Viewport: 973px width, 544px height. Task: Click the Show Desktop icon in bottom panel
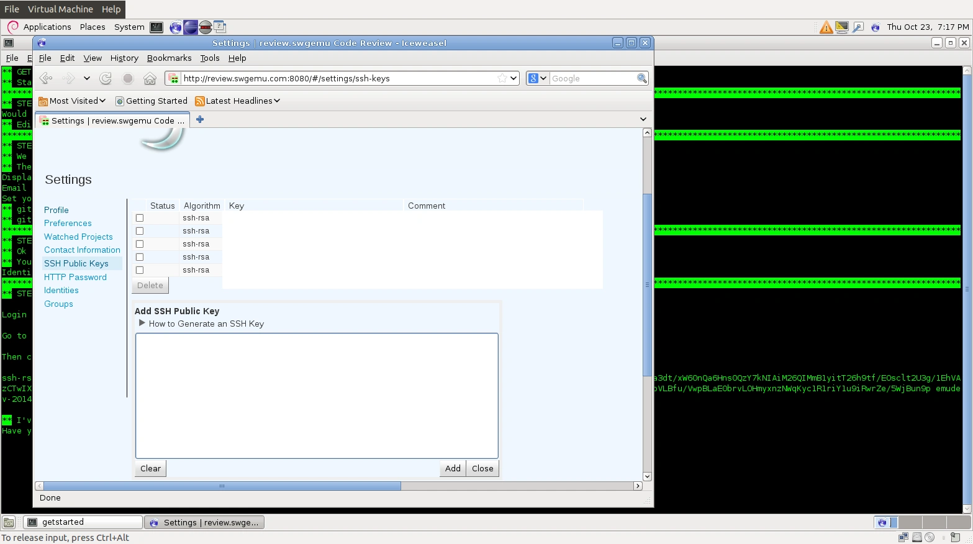pos(9,522)
